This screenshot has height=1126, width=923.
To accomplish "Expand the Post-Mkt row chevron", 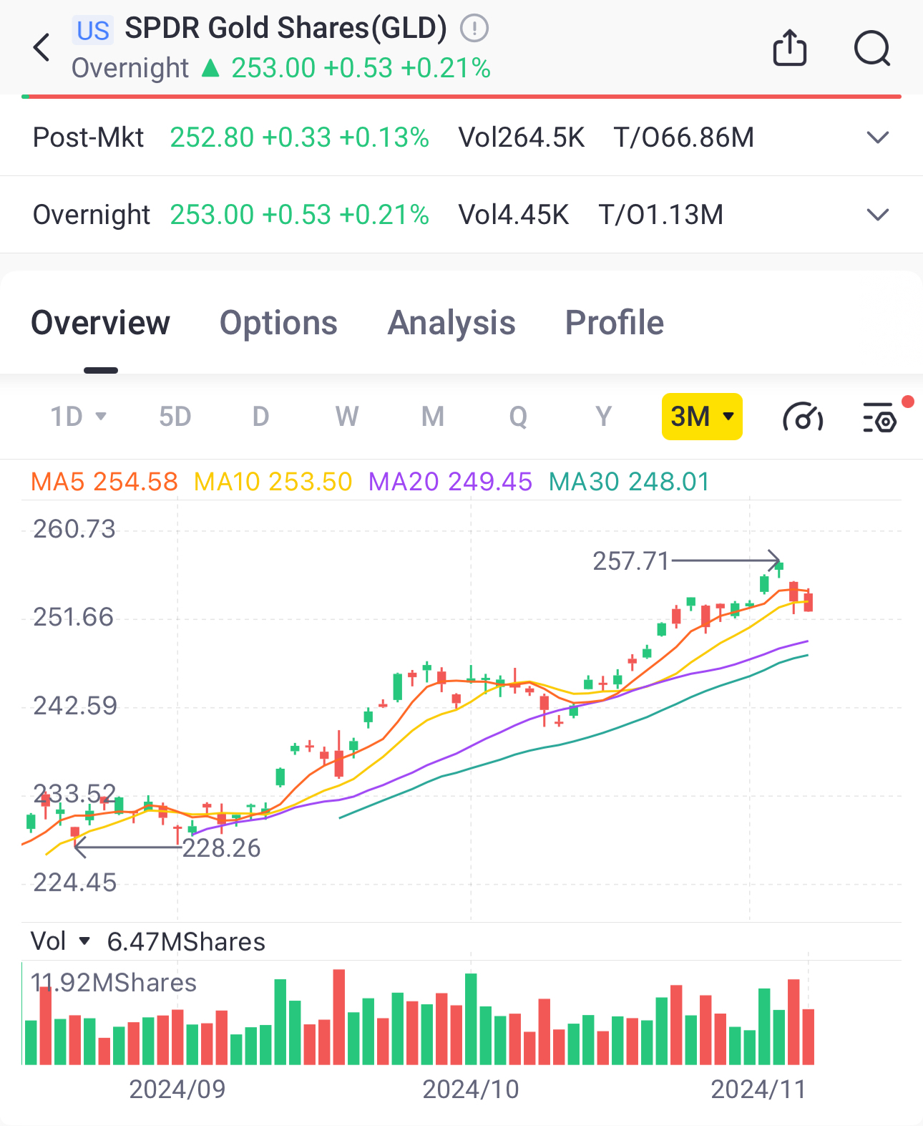I will 878,137.
